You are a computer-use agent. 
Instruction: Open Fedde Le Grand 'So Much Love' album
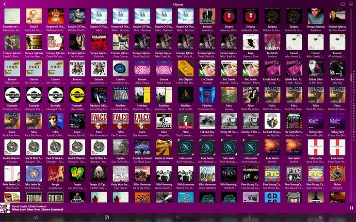click(x=142, y=147)
